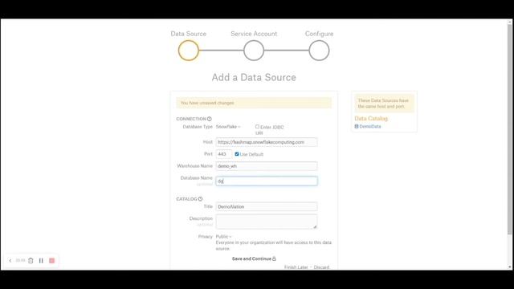Open the Snowflake database type dropdown

pos(228,127)
